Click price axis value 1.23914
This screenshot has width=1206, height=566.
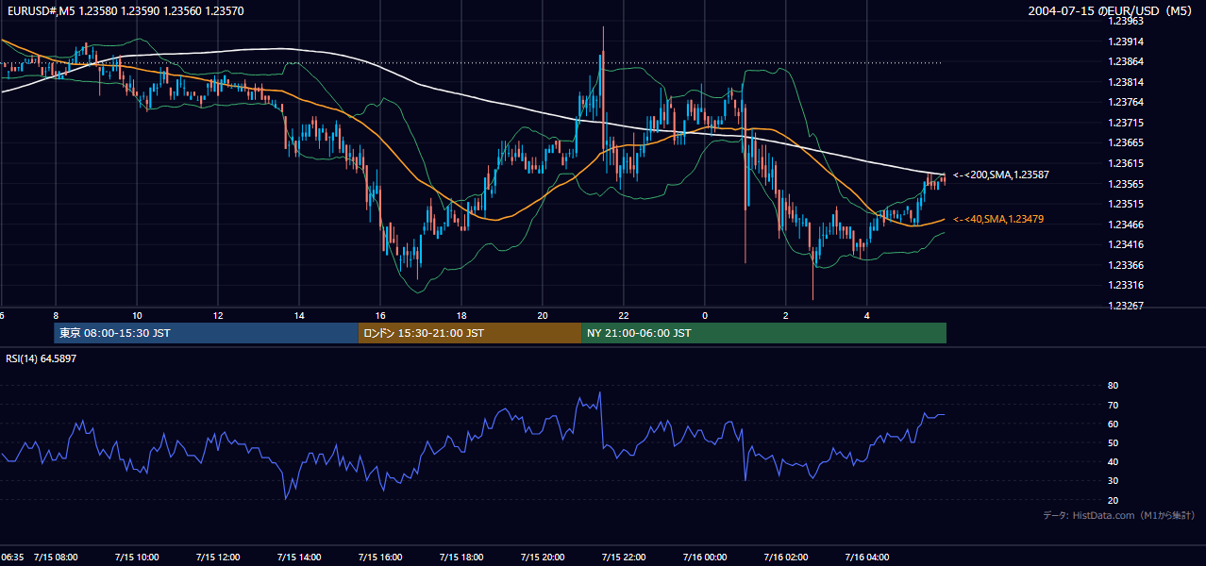1127,42
